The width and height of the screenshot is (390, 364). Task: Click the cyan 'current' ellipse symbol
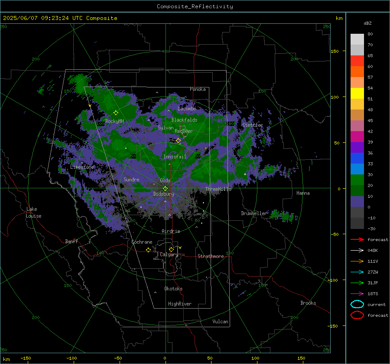coord(357,304)
